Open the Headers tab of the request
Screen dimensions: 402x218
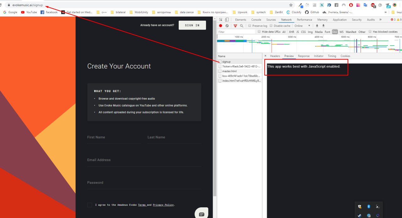pyautogui.click(x=275, y=56)
